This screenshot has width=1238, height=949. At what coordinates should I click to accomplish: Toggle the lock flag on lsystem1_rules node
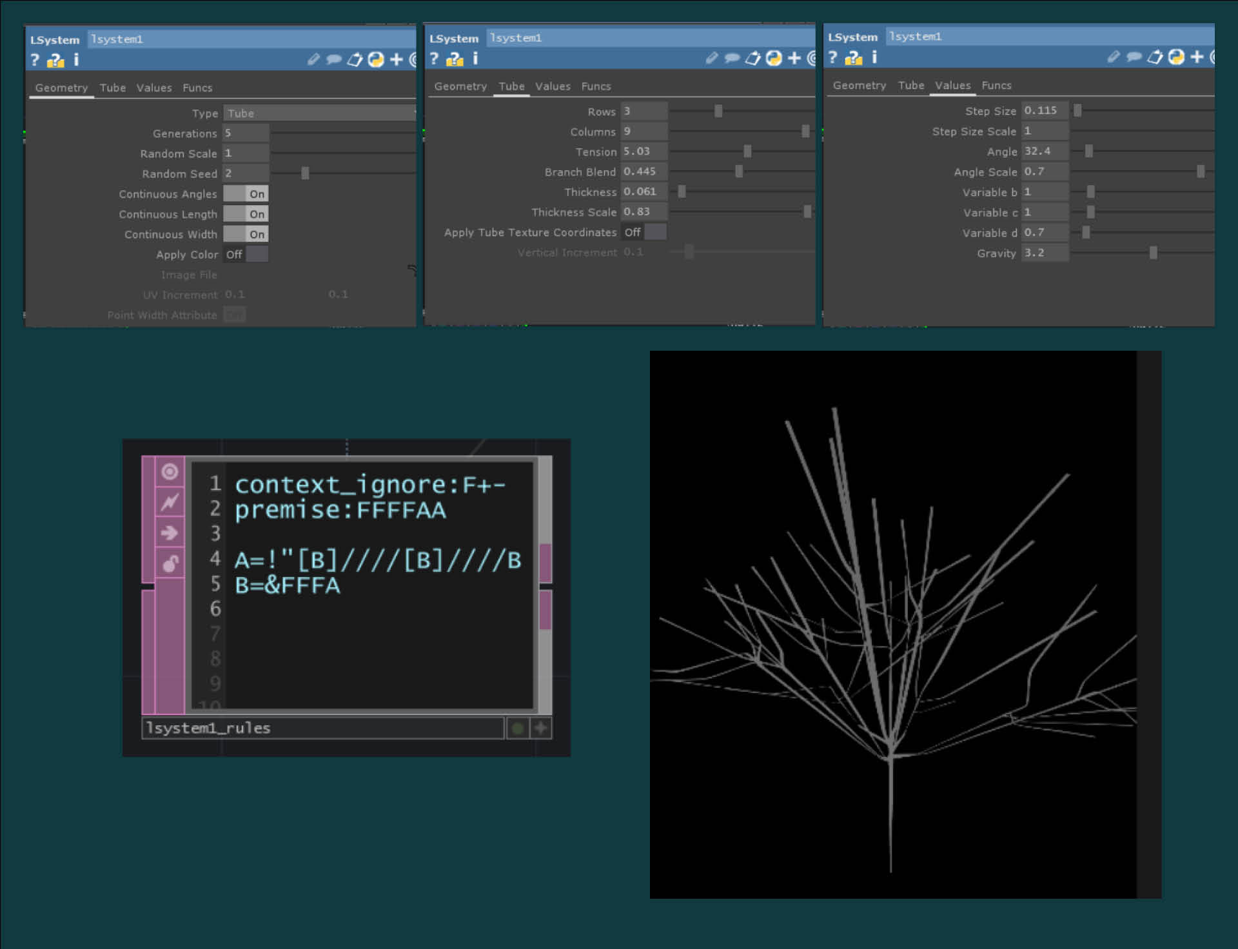click(170, 563)
